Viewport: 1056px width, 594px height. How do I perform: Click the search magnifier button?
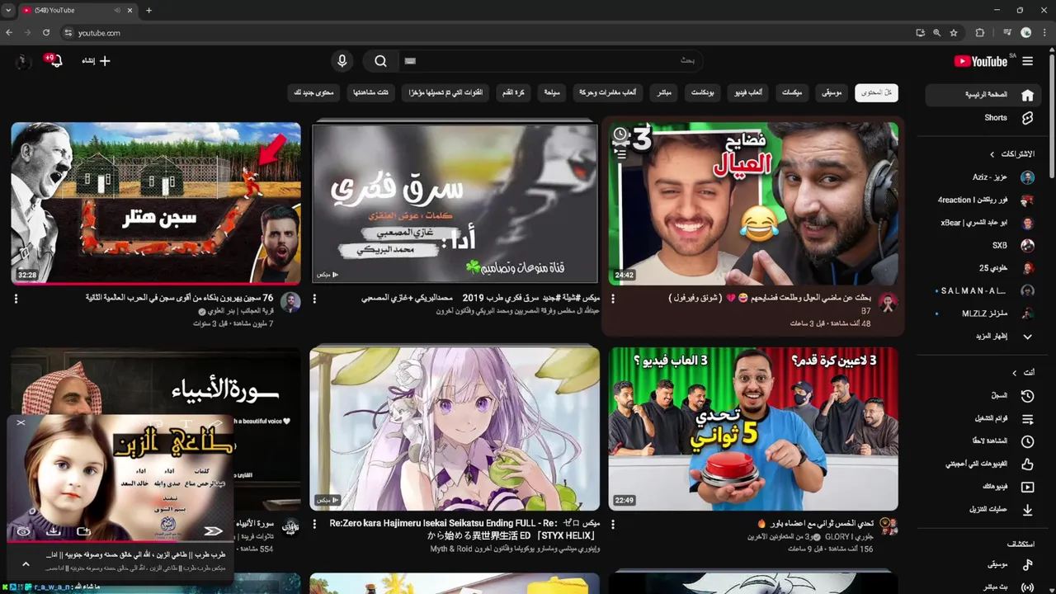click(380, 61)
